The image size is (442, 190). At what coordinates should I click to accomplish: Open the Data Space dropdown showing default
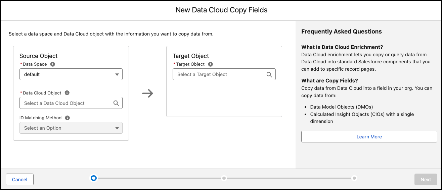[67, 74]
